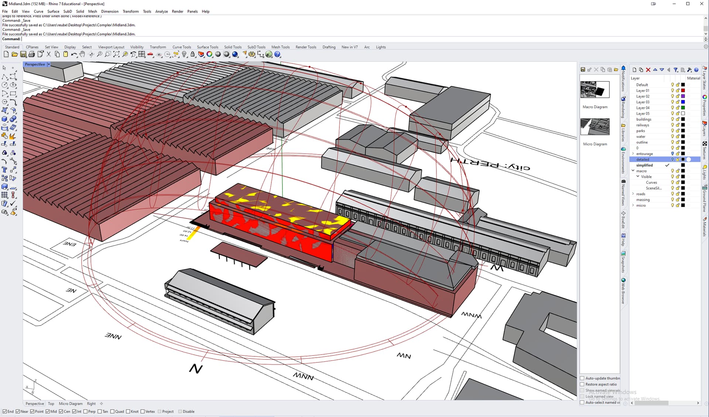Switch to the Micro Diagram viewport tab
Screen dimensions: 709x417
71,404
